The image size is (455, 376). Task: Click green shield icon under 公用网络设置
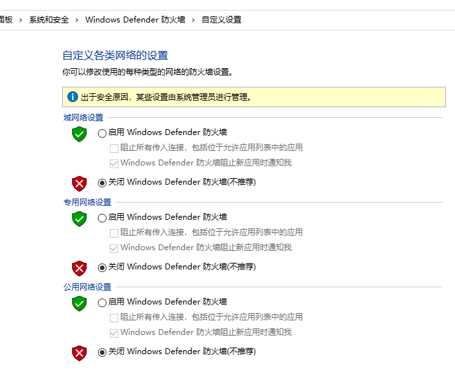coord(79,304)
